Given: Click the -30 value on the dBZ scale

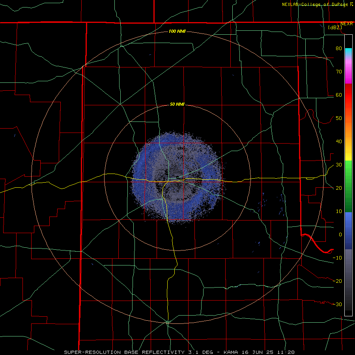Looking at the screenshot, I should 337,304.
